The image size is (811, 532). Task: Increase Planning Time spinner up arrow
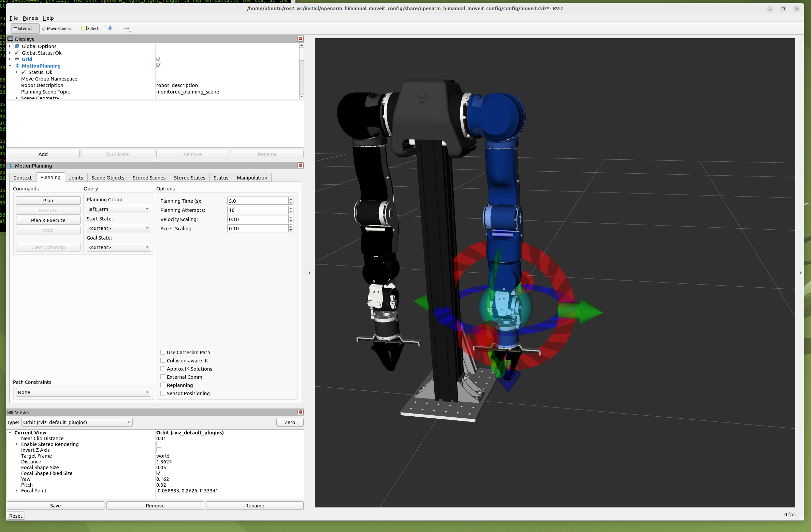pos(291,199)
